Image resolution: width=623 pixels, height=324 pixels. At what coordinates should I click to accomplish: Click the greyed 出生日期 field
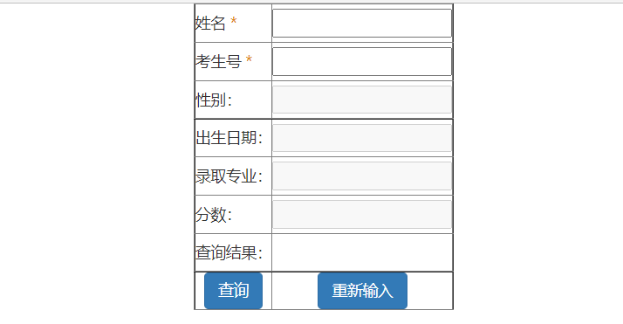362,138
